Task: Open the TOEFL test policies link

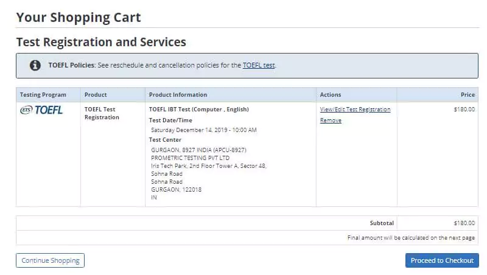Action: [259, 65]
